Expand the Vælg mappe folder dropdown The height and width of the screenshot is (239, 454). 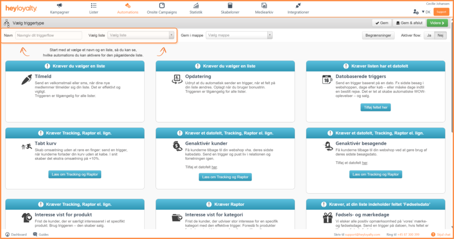(239, 35)
